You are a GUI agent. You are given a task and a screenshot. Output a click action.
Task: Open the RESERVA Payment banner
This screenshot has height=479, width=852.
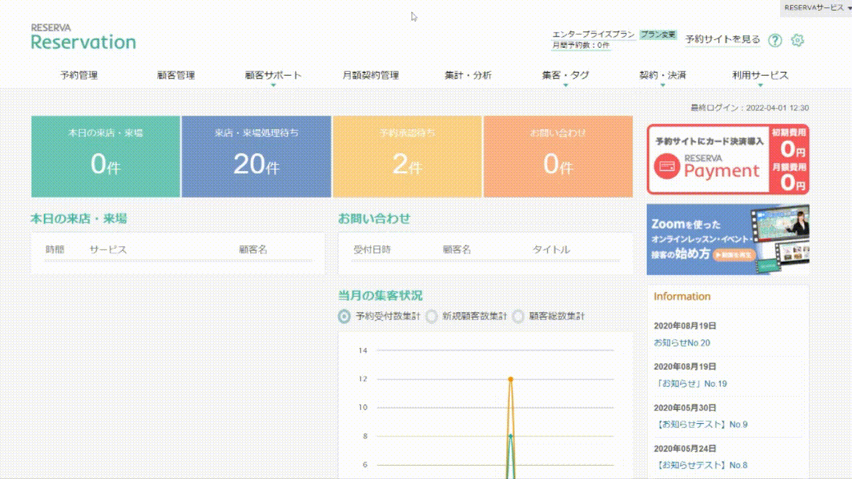click(728, 159)
